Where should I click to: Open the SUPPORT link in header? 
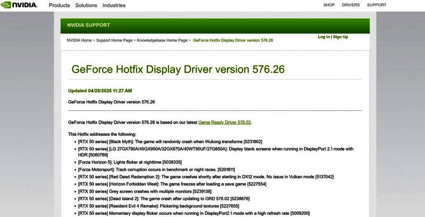click(376, 5)
